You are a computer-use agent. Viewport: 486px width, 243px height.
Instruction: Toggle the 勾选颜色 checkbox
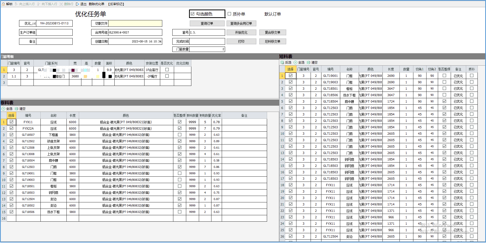click(x=193, y=14)
